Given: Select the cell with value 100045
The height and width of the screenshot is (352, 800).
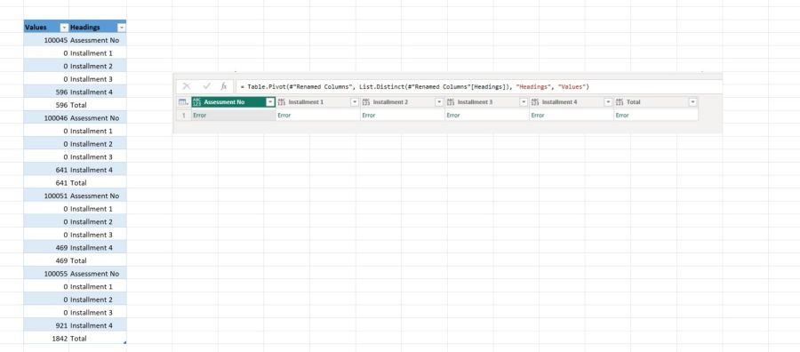Looking at the screenshot, I should 46,40.
